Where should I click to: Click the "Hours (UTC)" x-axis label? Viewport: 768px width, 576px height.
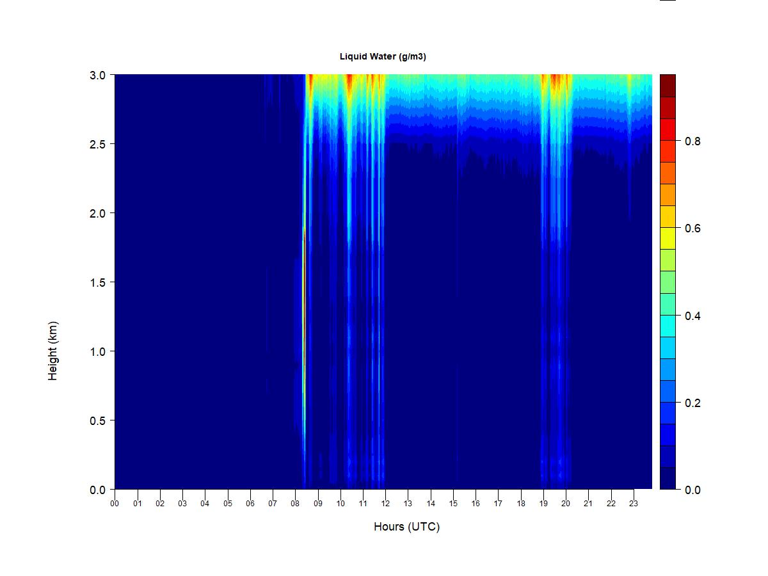click(x=407, y=527)
